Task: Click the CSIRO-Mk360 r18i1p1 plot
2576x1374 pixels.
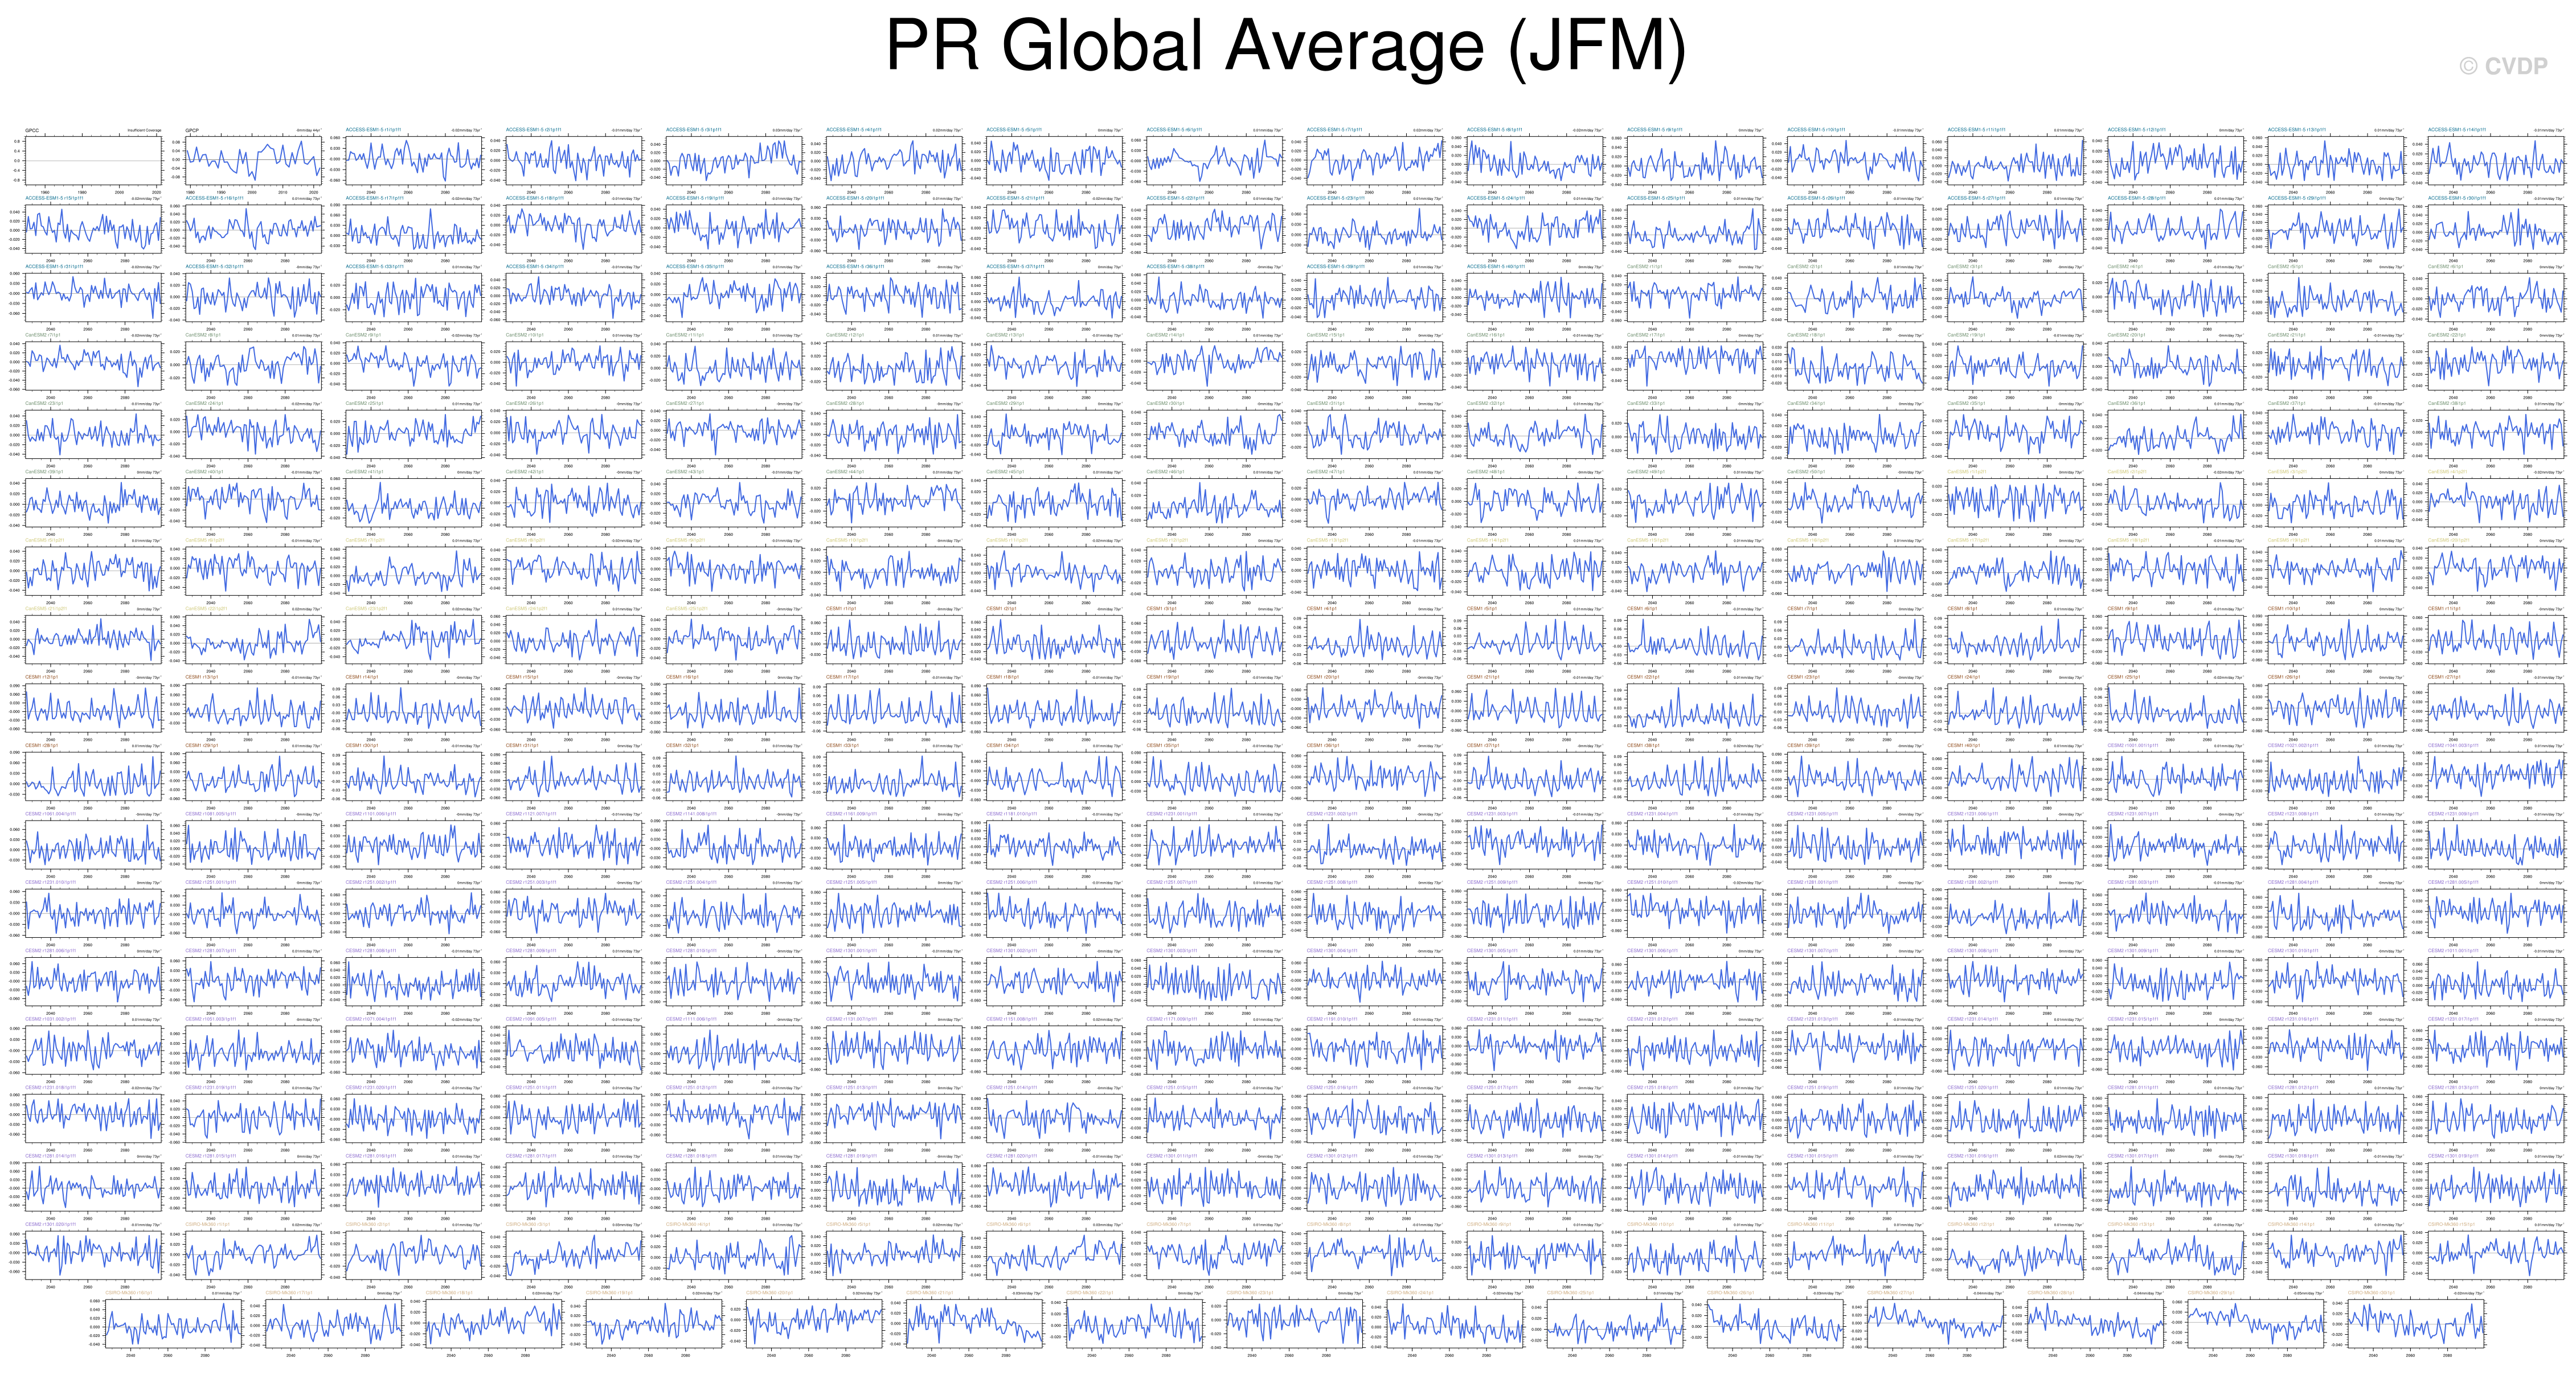Action: pos(494,1324)
